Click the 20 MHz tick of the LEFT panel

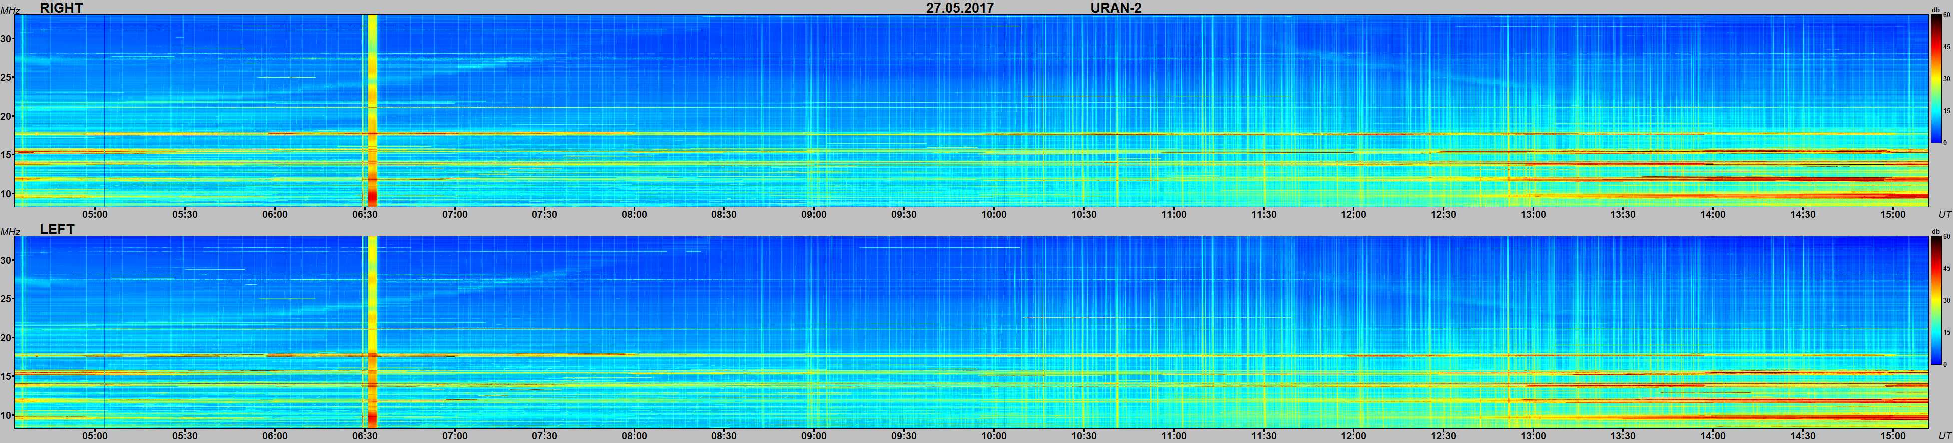(x=7, y=338)
